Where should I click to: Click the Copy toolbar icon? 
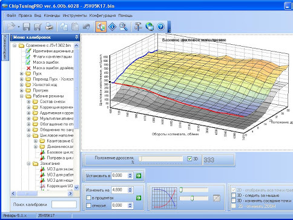[x=64, y=27]
